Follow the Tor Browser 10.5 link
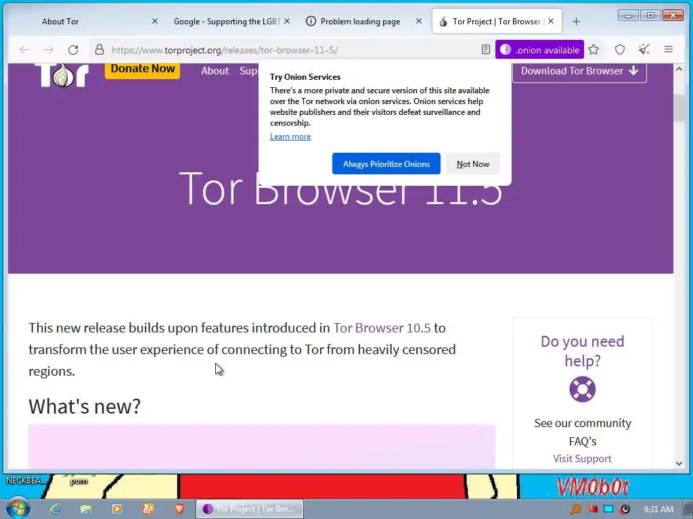 tap(382, 328)
